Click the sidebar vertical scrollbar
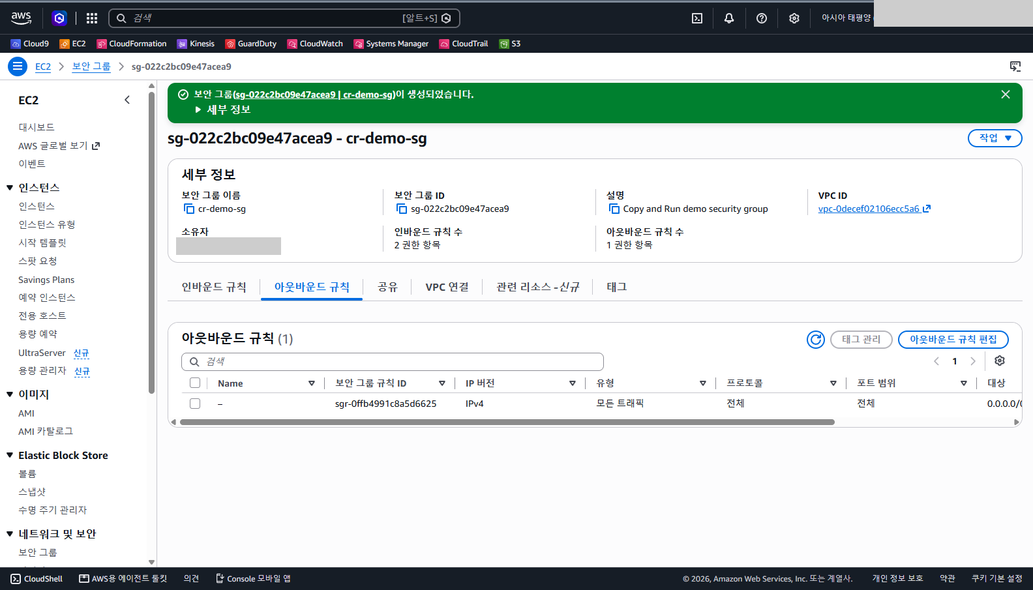Viewport: 1033px width, 590px height. point(151,243)
